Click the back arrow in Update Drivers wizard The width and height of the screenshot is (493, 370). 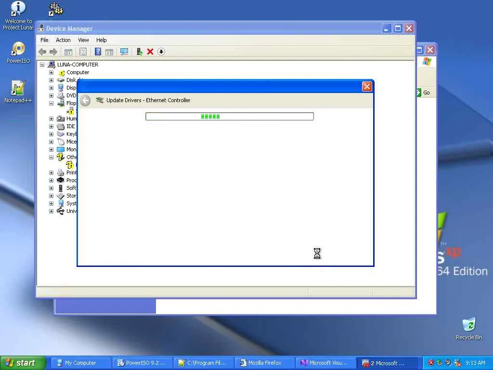pos(85,100)
